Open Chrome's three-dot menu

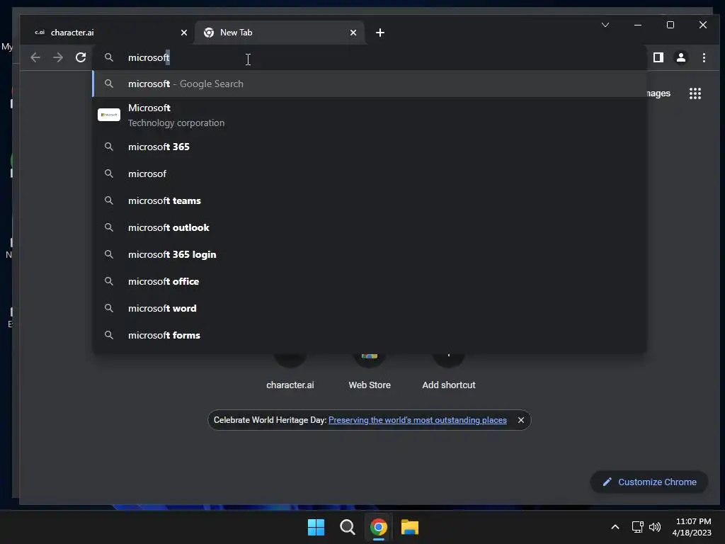click(704, 57)
